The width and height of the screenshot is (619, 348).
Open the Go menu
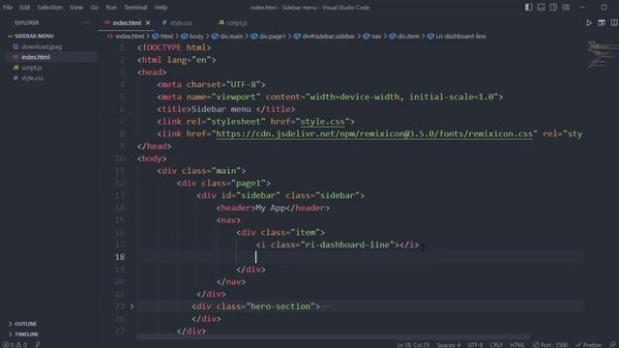point(95,7)
